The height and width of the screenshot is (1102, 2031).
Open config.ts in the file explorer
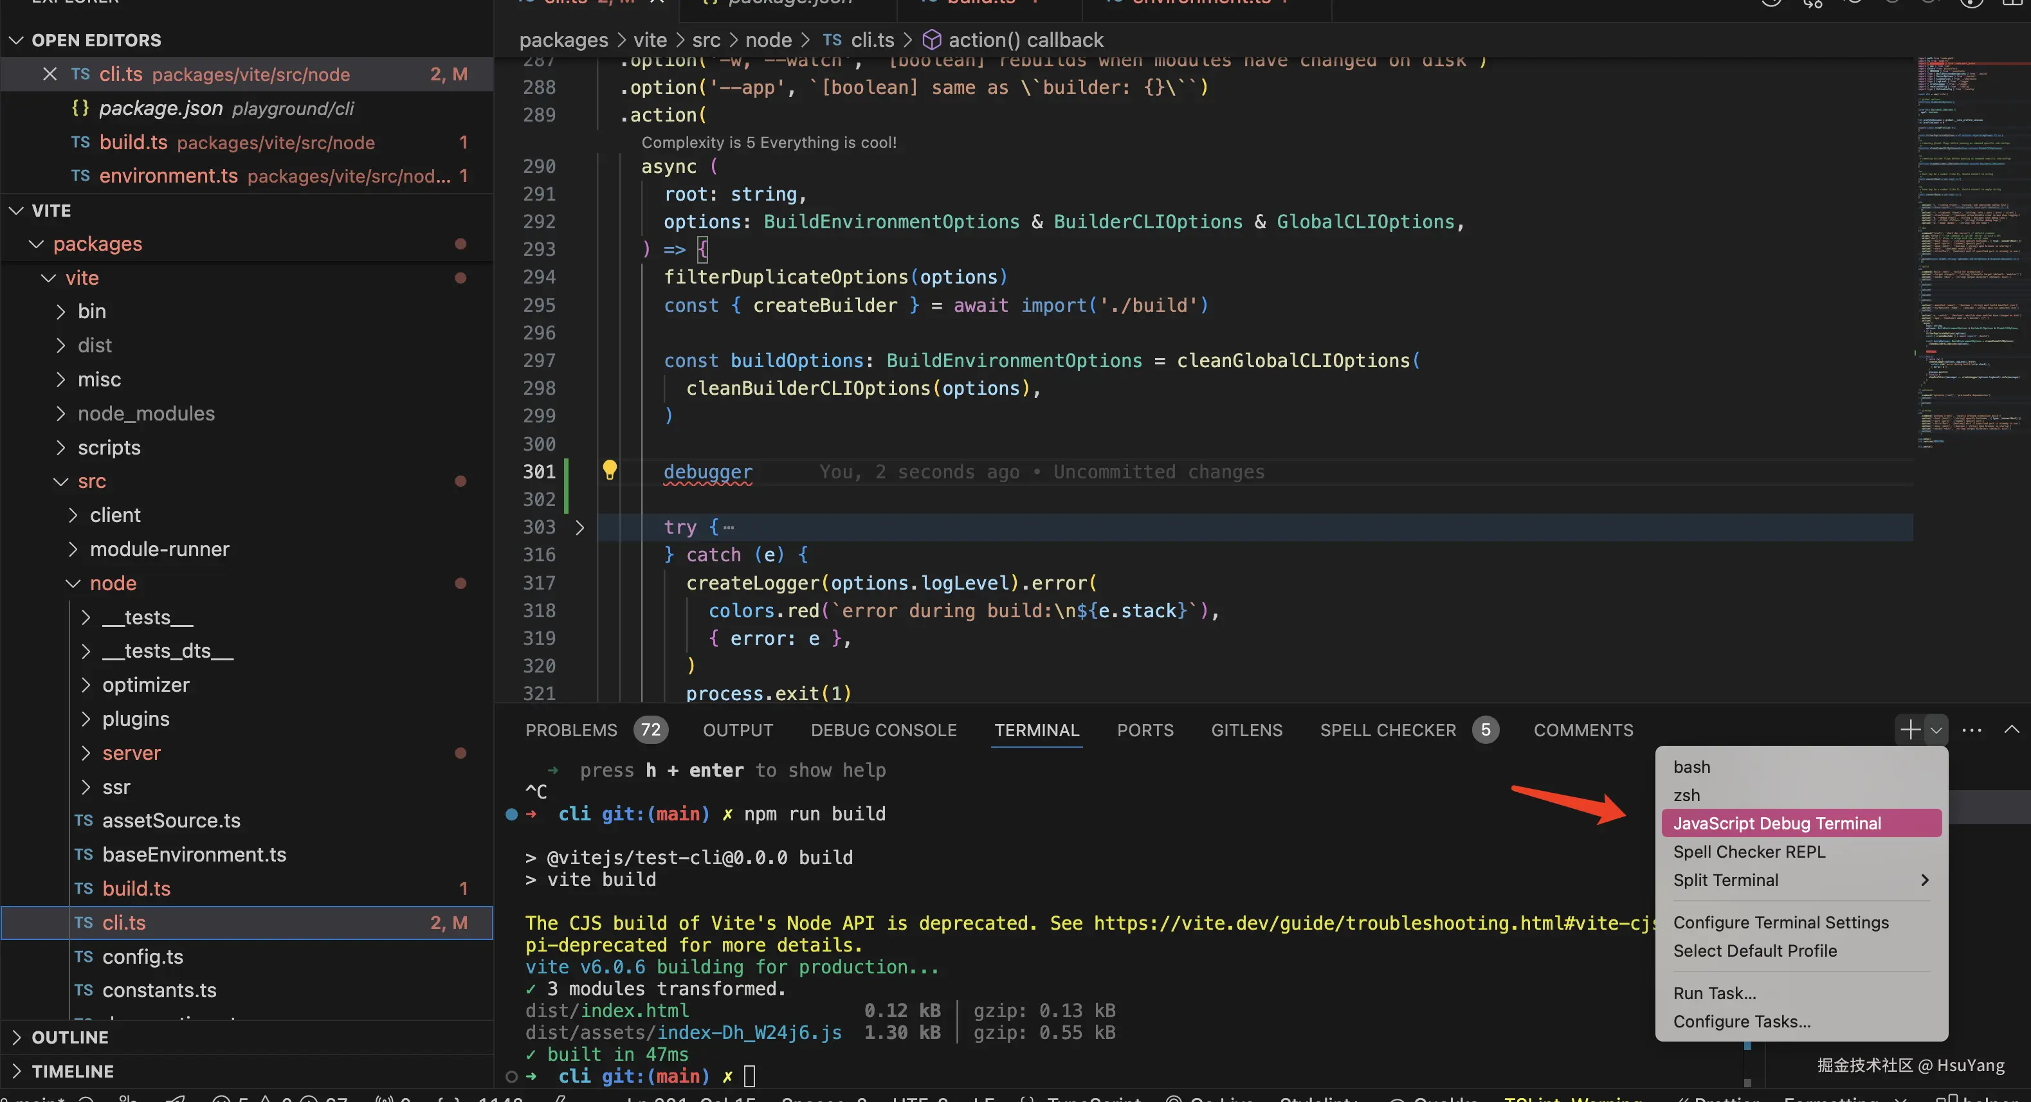point(143,956)
